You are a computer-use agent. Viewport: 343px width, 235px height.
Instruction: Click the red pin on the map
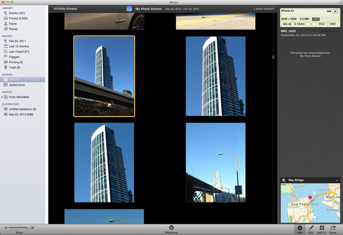click(x=310, y=197)
